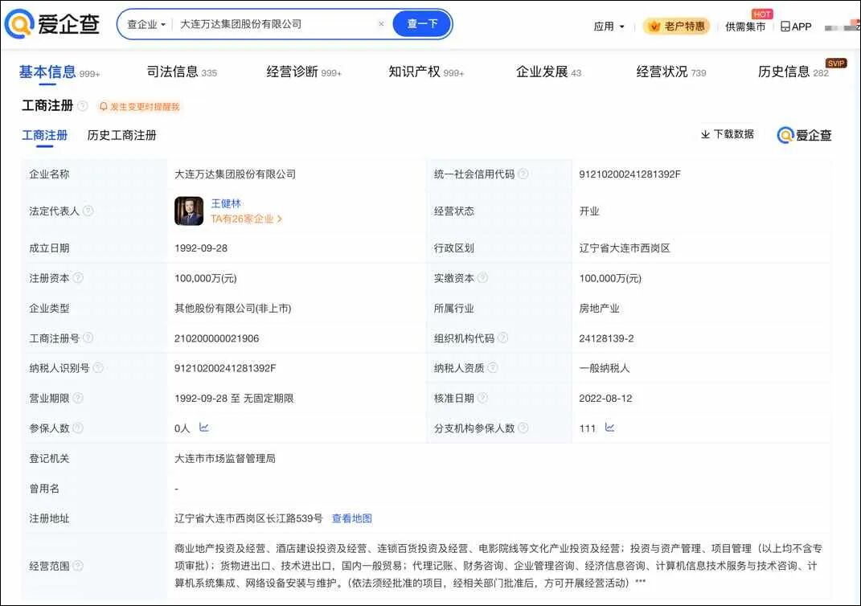Click help icon next to 纳税人资质

click(493, 368)
